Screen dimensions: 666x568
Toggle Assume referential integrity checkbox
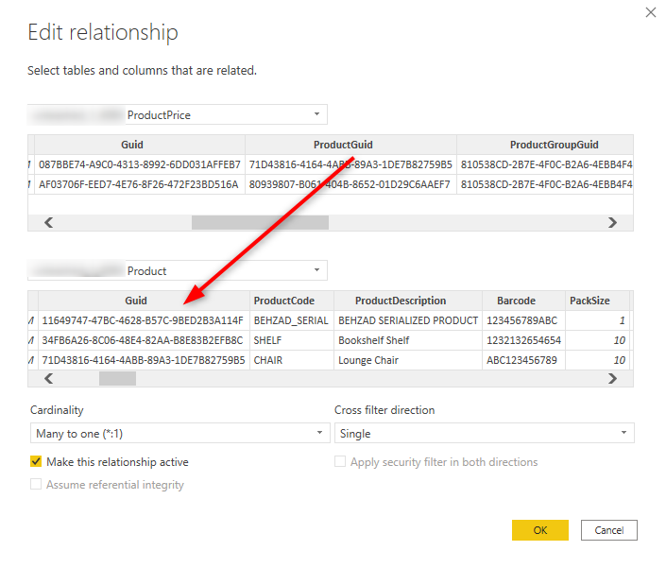click(x=36, y=484)
